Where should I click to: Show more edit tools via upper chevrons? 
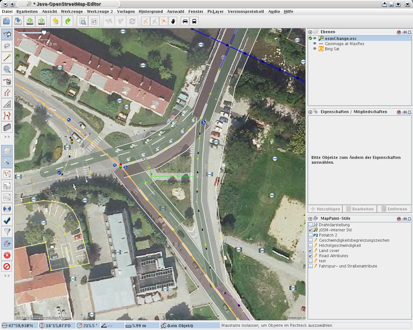pyautogui.click(x=7, y=137)
